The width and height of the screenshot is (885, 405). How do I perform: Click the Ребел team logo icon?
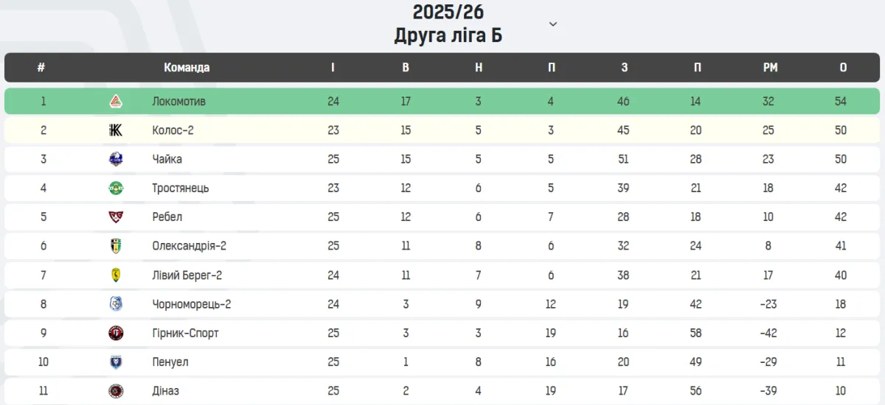pos(116,217)
